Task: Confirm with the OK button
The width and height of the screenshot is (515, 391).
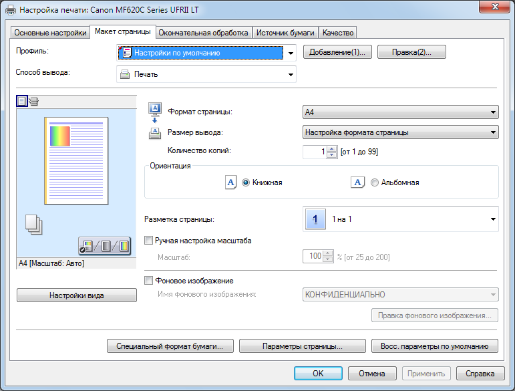Action: point(318,373)
